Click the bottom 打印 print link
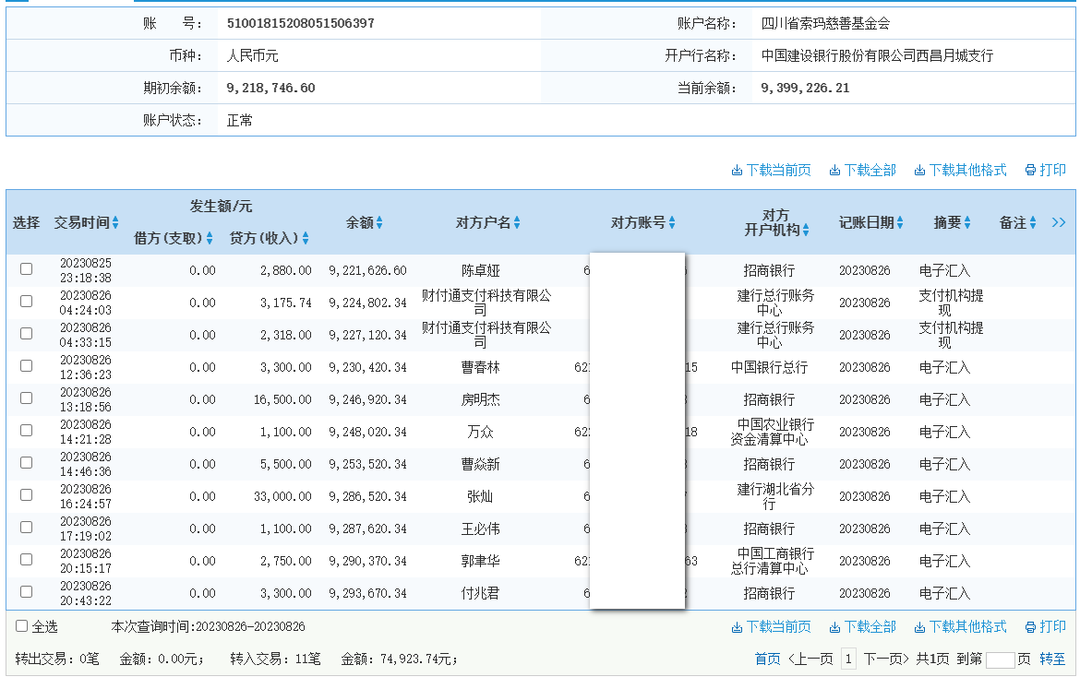The image size is (1080, 677). coord(1046,627)
